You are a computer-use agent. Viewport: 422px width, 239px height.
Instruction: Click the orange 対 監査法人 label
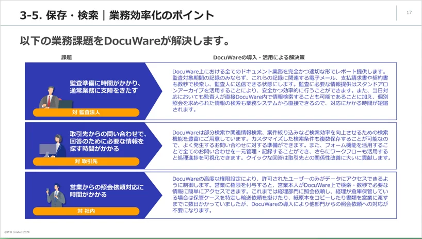click(86, 112)
